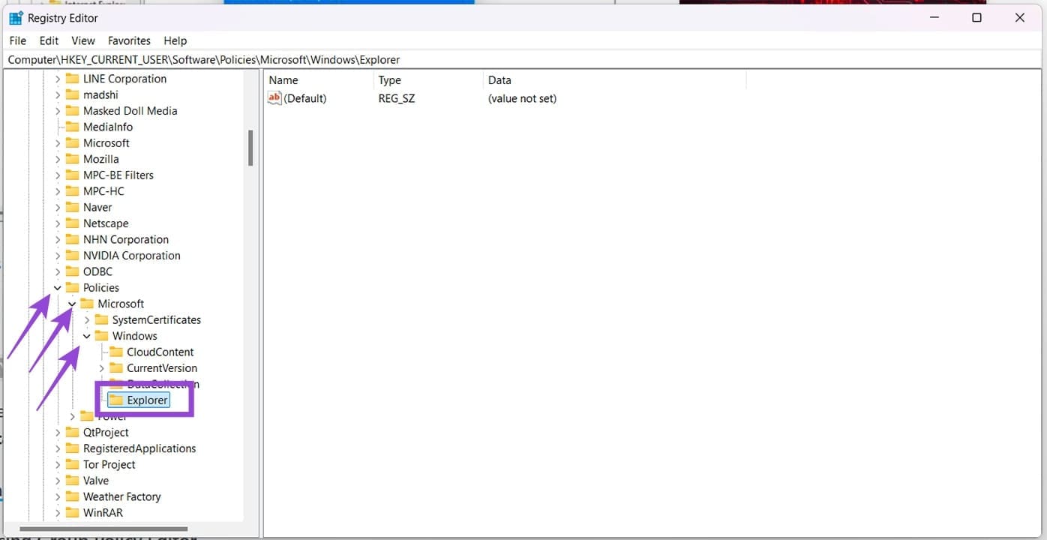Select the RegisteredApplications folder icon
Viewport: 1047px width, 540px height.
point(72,448)
